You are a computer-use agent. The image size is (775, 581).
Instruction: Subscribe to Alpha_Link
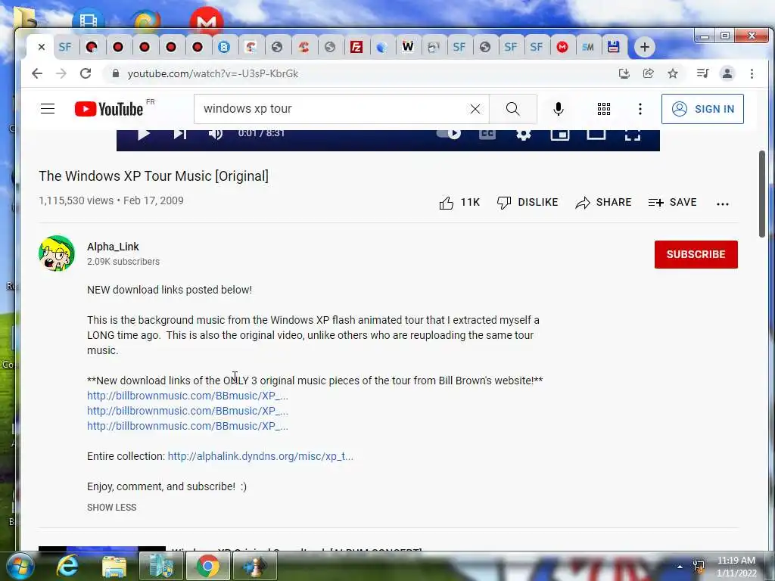point(696,254)
